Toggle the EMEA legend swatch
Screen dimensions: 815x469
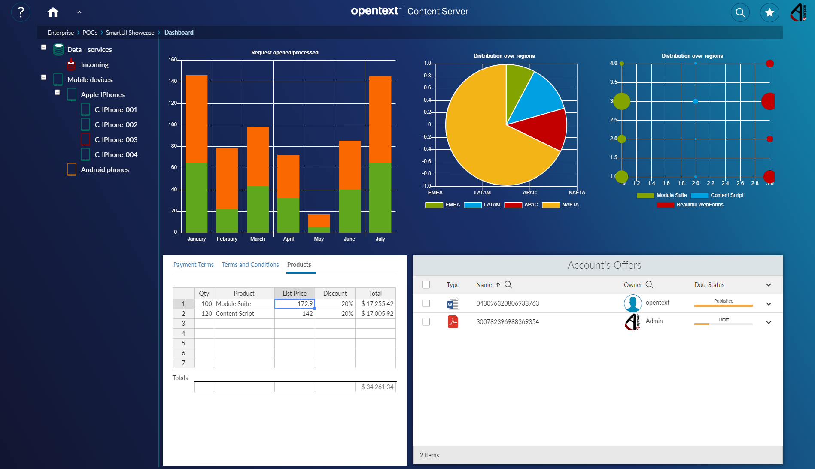(x=434, y=205)
